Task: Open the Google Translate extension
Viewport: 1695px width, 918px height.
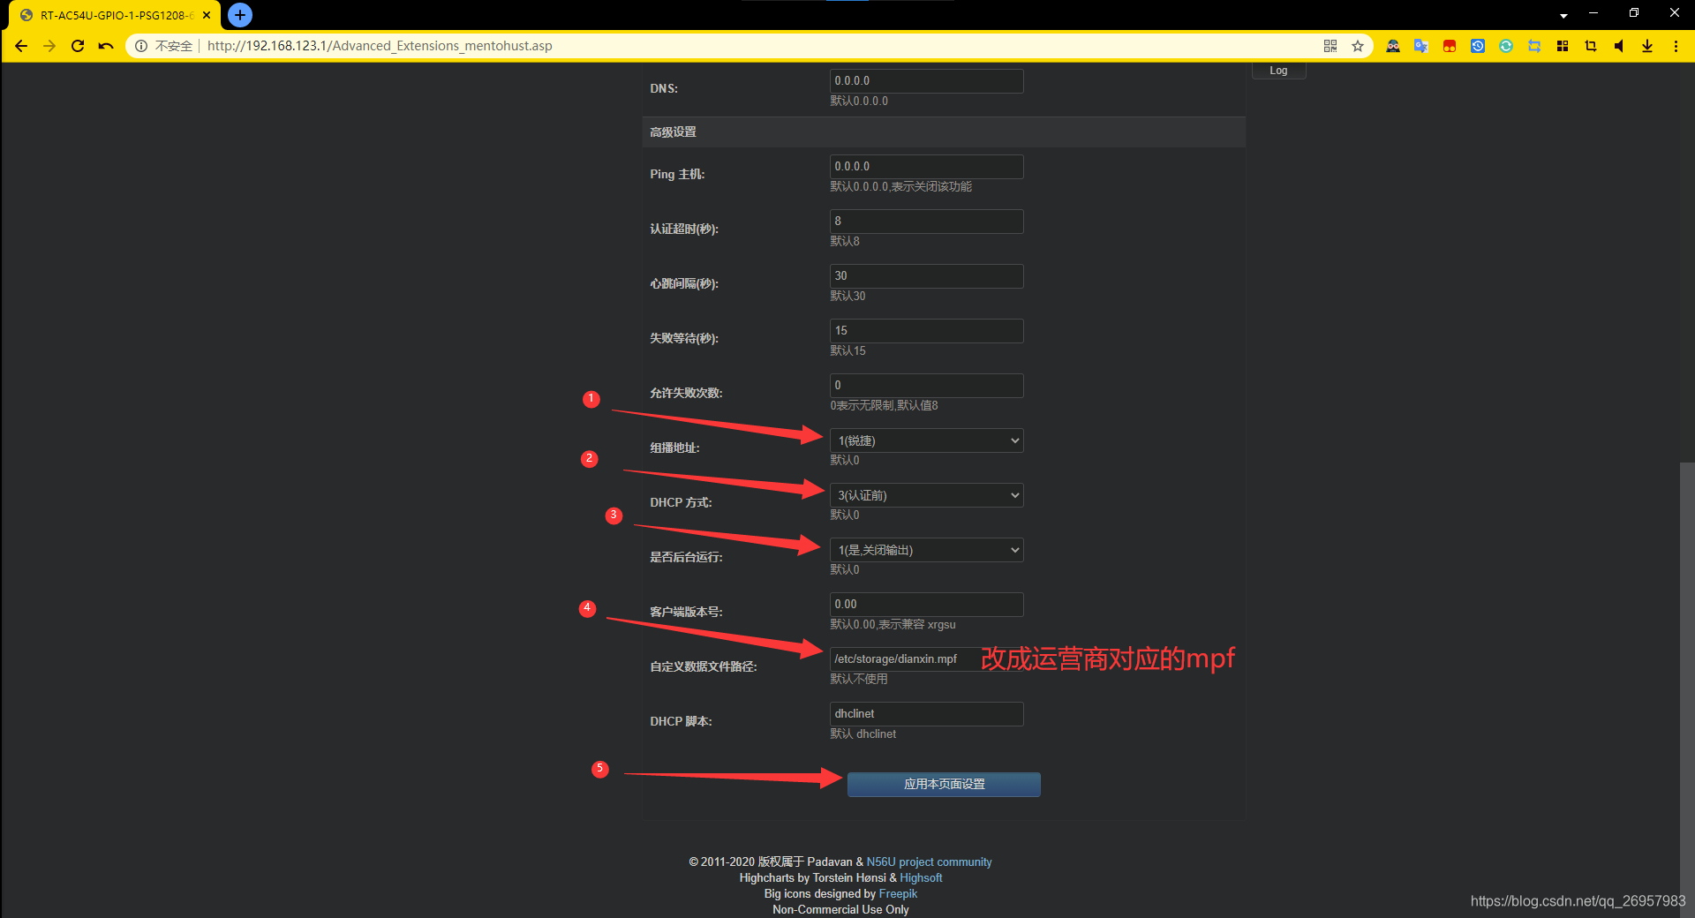Action: 1421,46
